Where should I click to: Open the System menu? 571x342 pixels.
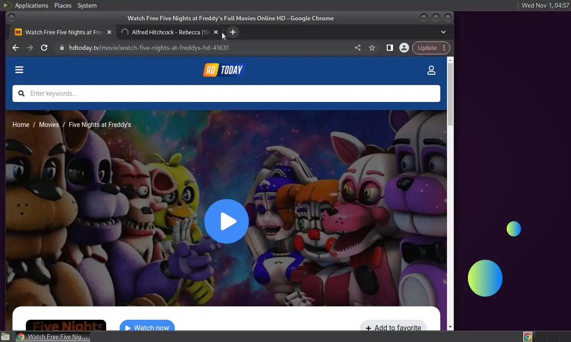[x=87, y=5]
